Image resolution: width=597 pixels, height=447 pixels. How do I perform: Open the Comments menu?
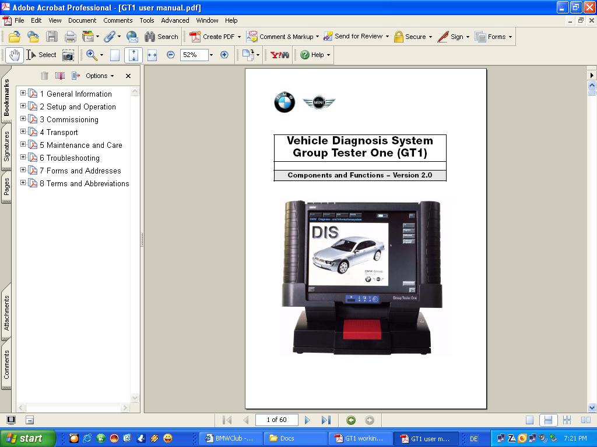[x=118, y=20]
